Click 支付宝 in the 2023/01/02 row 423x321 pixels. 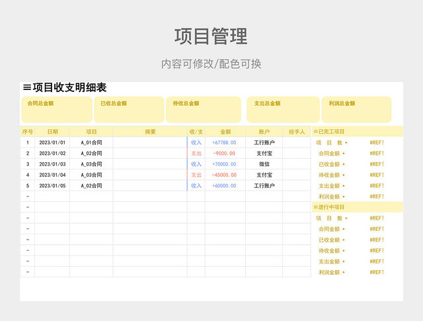pyautogui.click(x=264, y=153)
